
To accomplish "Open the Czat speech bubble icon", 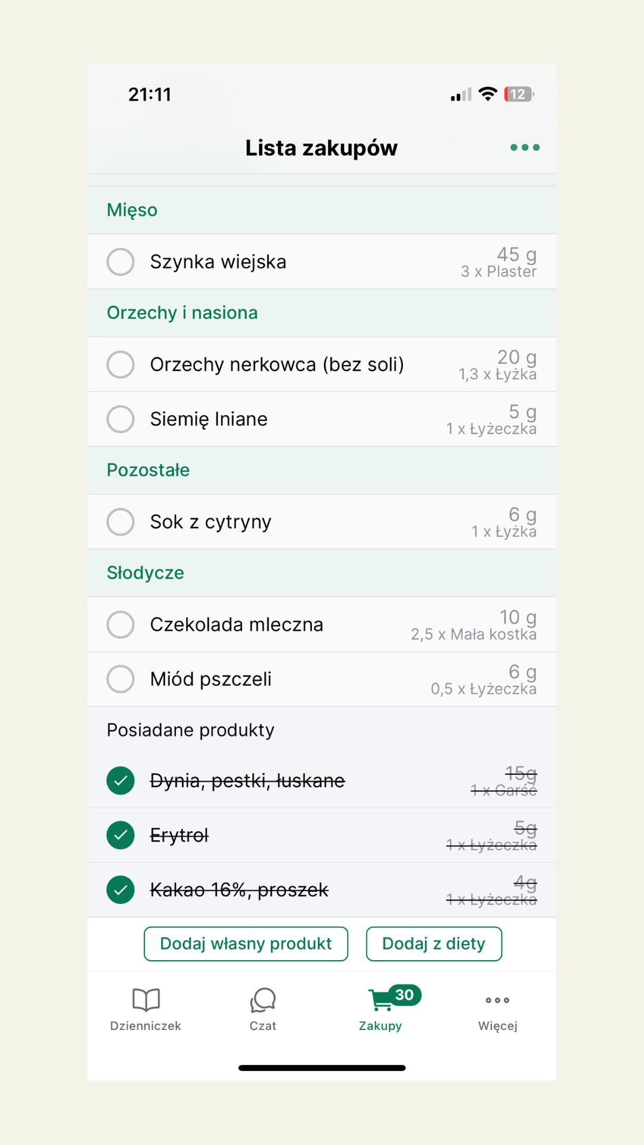I will [x=263, y=1000].
